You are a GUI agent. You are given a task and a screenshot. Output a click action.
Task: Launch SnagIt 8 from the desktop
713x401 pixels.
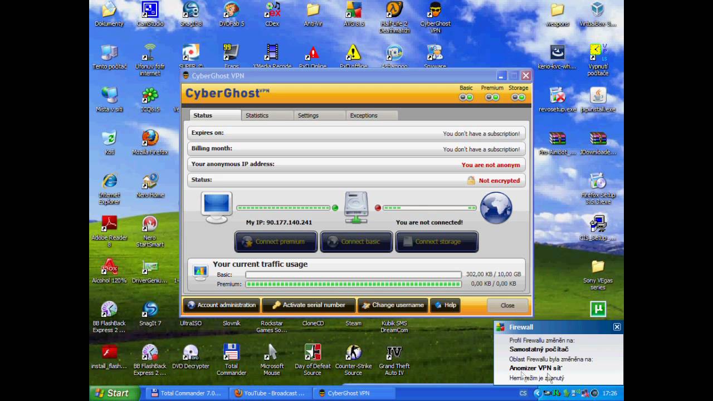(x=191, y=14)
